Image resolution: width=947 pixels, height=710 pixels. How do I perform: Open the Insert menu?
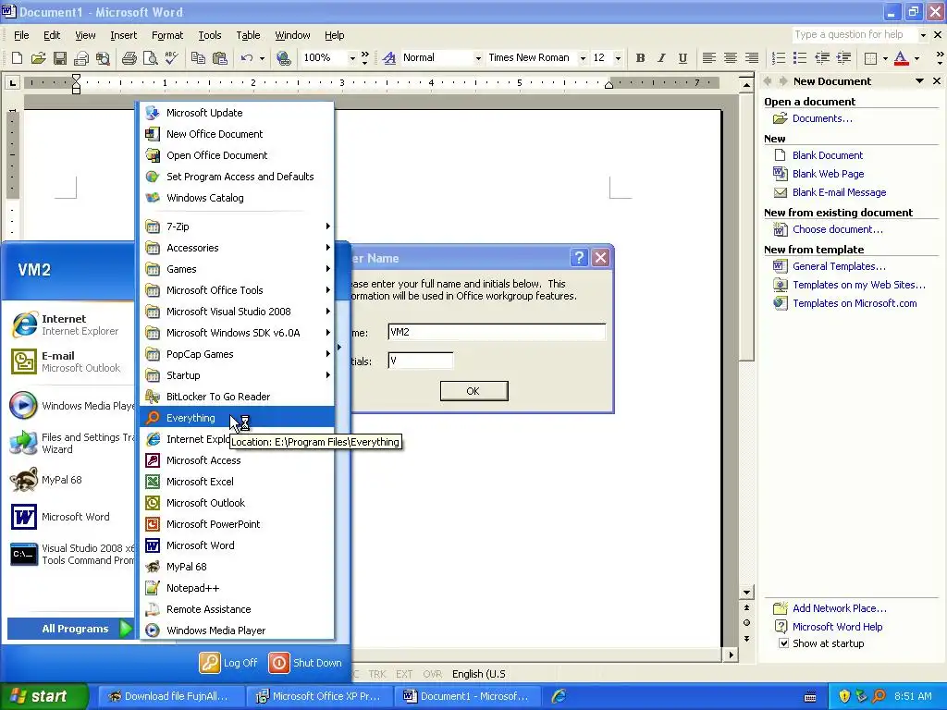click(x=123, y=35)
